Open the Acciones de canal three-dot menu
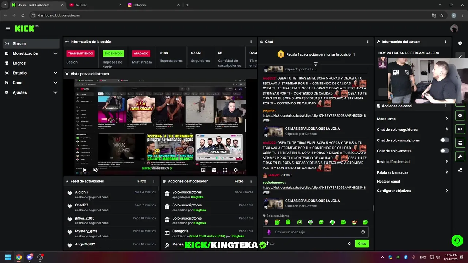 [445, 106]
